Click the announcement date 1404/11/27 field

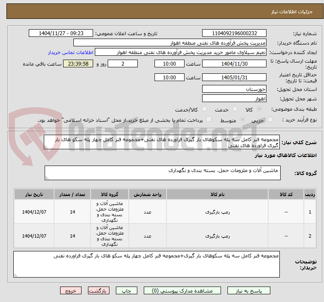pos(61,33)
